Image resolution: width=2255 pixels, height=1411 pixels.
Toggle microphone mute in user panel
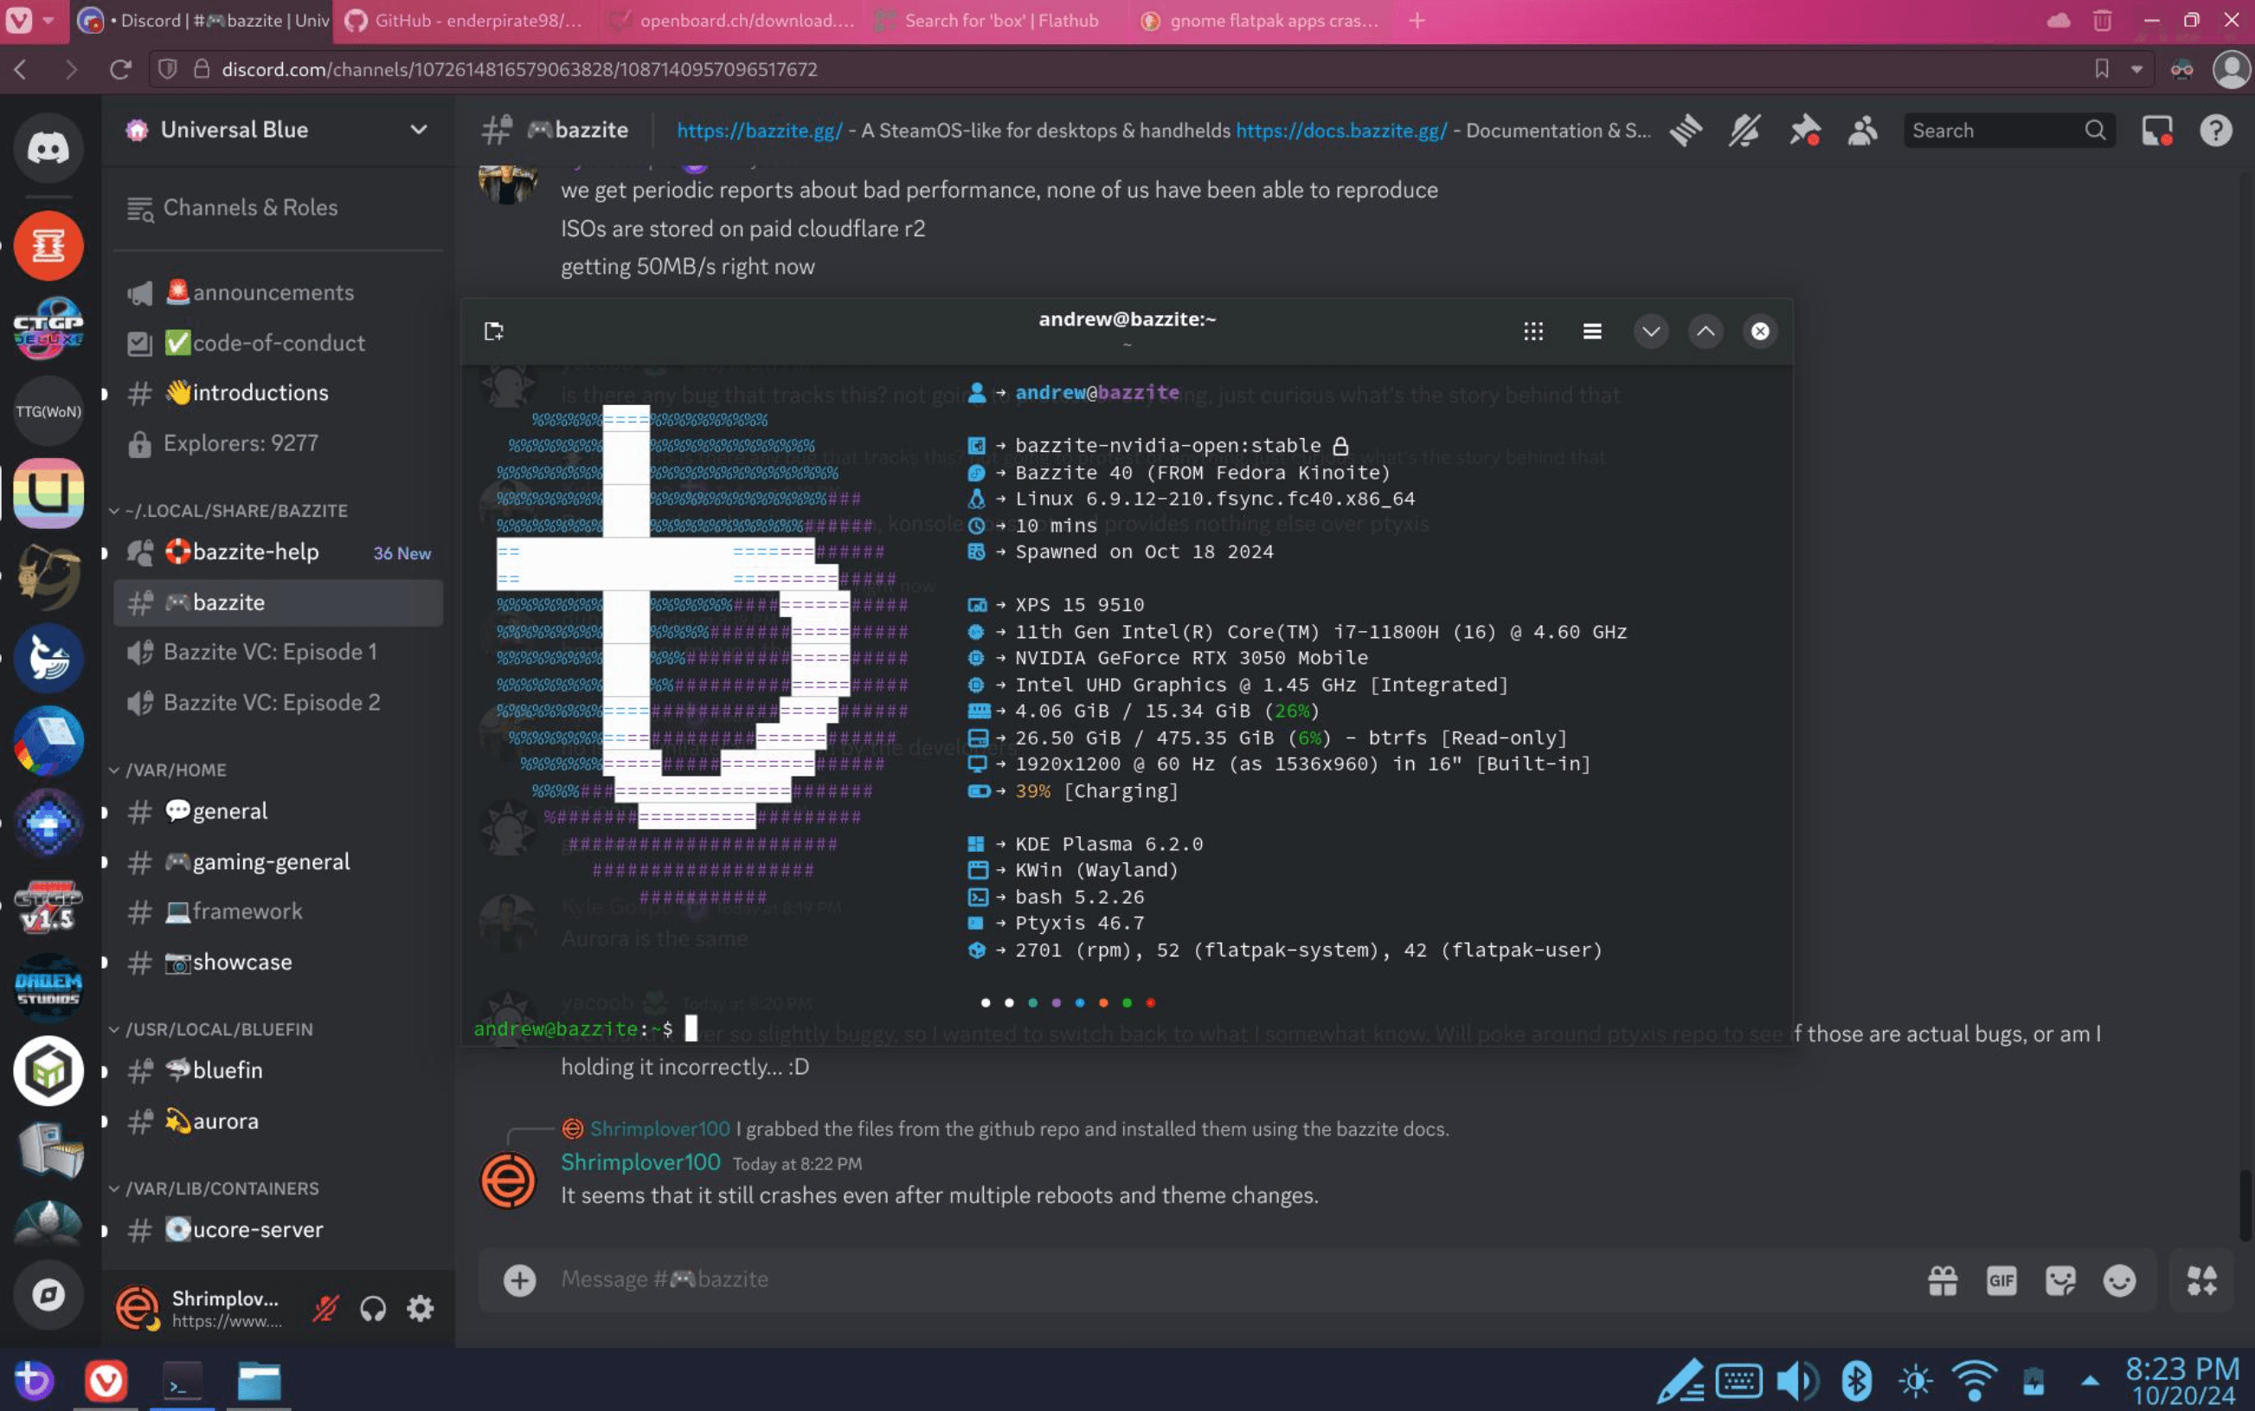point(324,1308)
